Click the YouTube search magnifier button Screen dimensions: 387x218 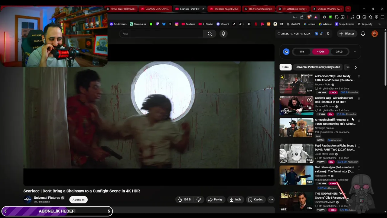pyautogui.click(x=210, y=34)
